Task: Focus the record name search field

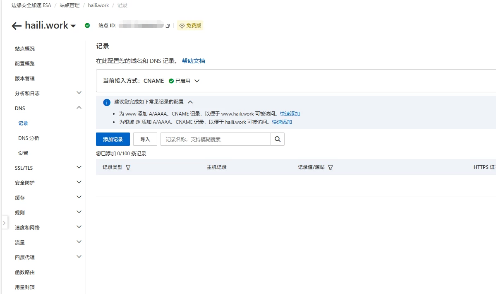Action: click(x=216, y=139)
